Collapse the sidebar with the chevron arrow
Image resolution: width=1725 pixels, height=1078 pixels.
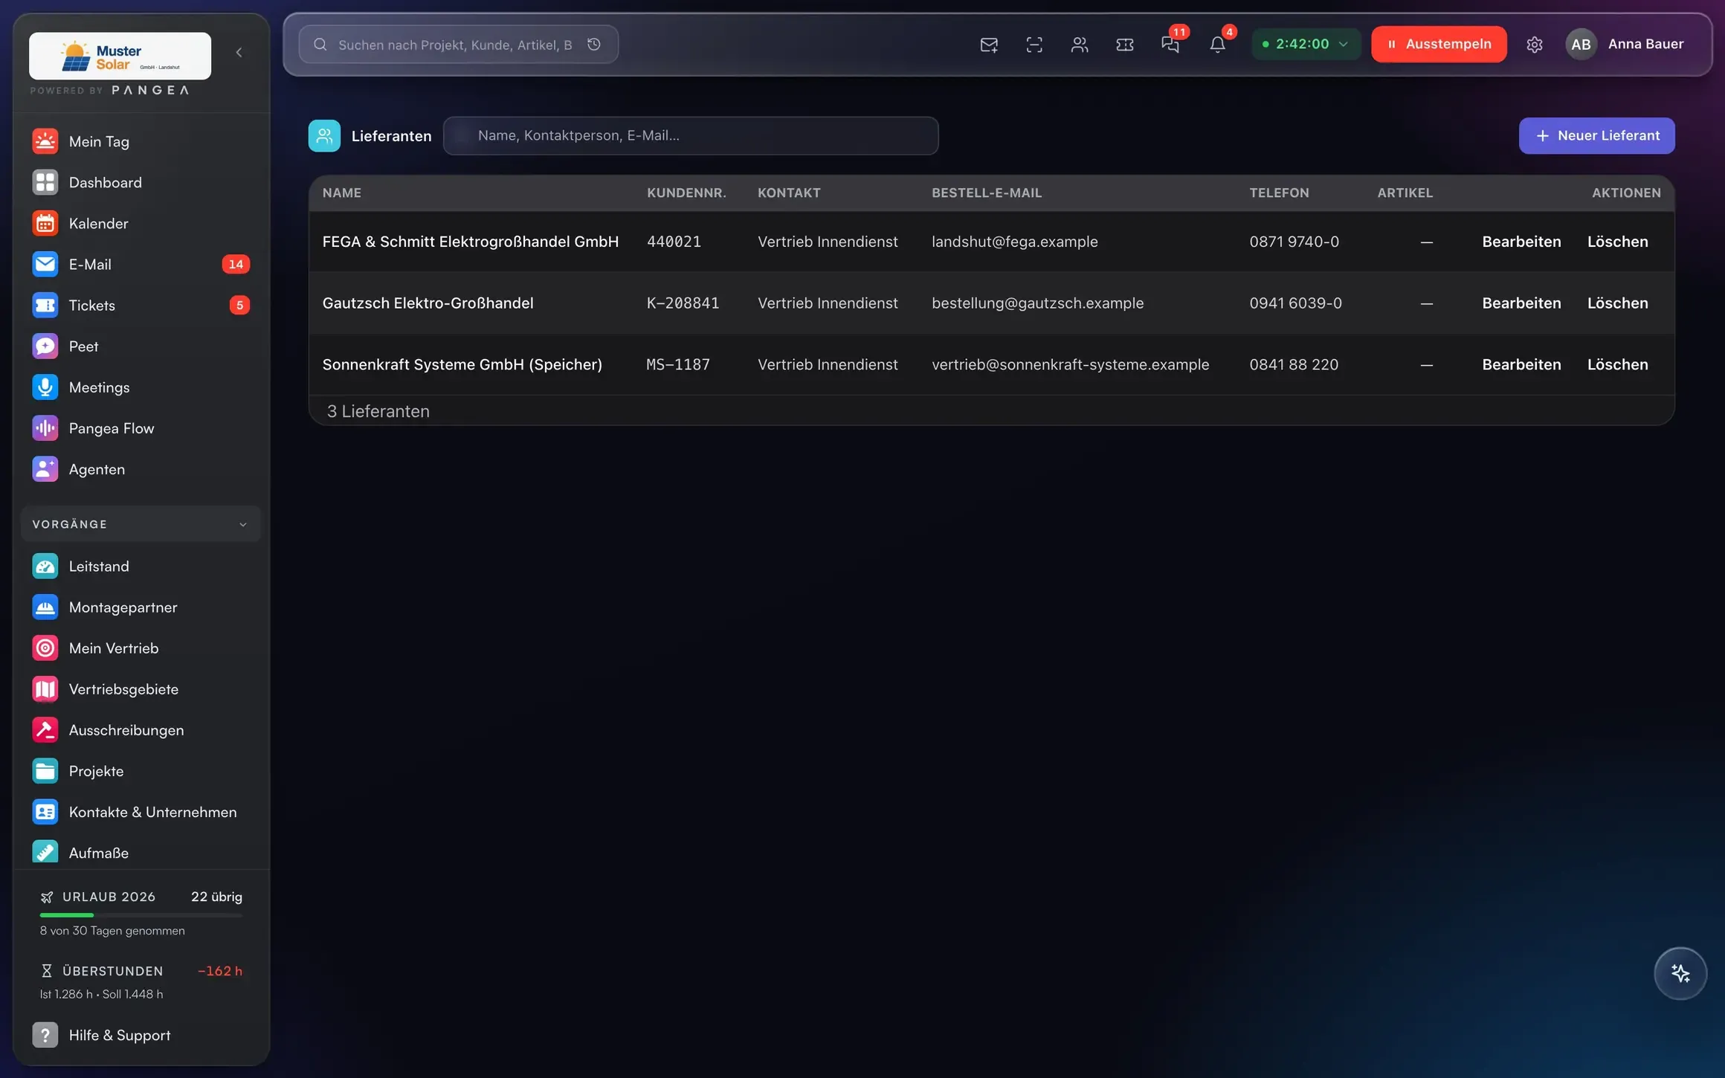click(239, 52)
